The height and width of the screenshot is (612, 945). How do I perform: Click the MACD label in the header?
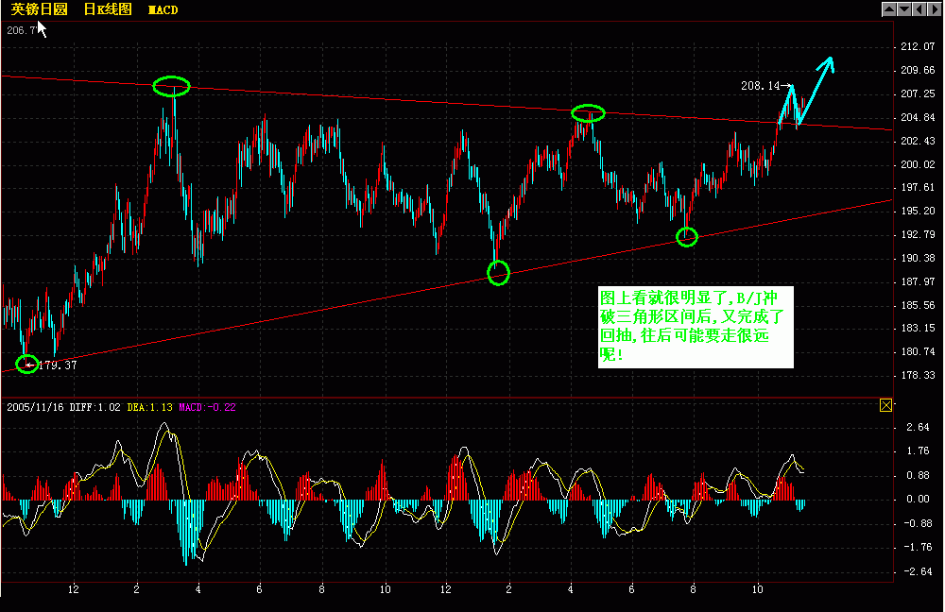(163, 10)
